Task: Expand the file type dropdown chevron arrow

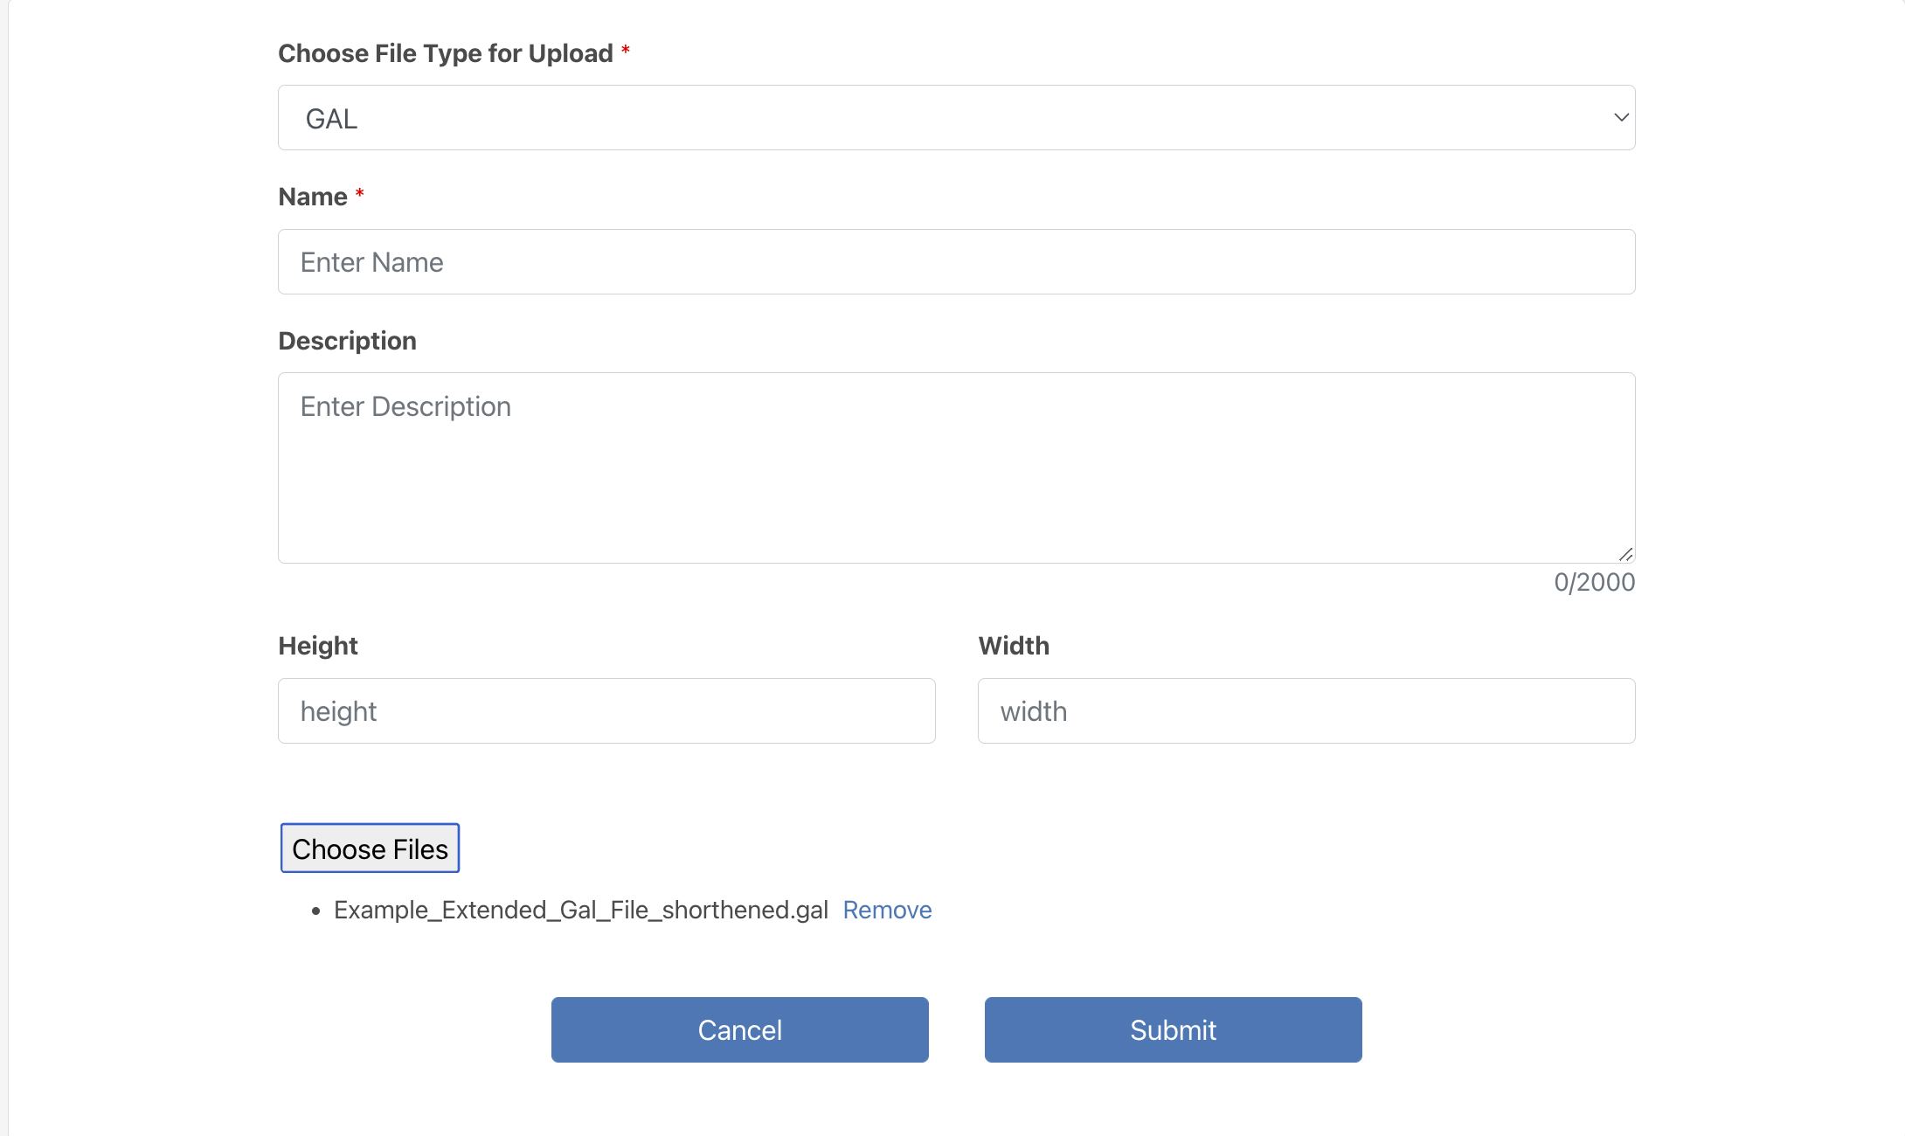Action: (1621, 118)
